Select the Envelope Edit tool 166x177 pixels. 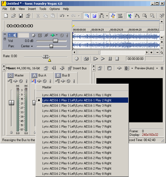[x=137, y=15]
